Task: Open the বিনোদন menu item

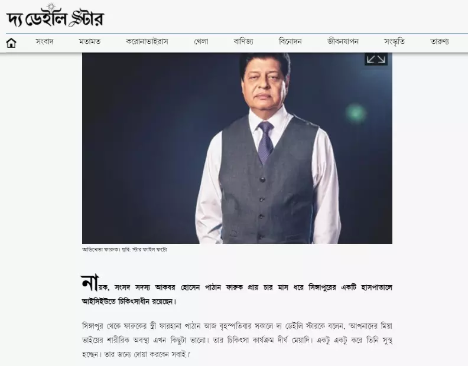Action: 290,41
